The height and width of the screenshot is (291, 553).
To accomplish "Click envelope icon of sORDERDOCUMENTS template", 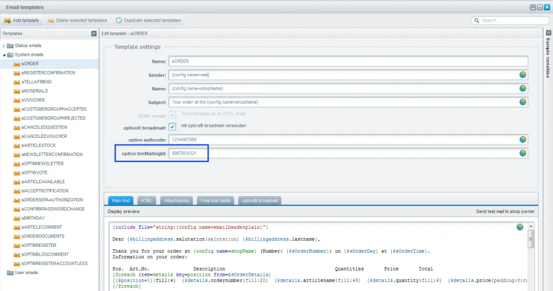I will pos(16,236).
